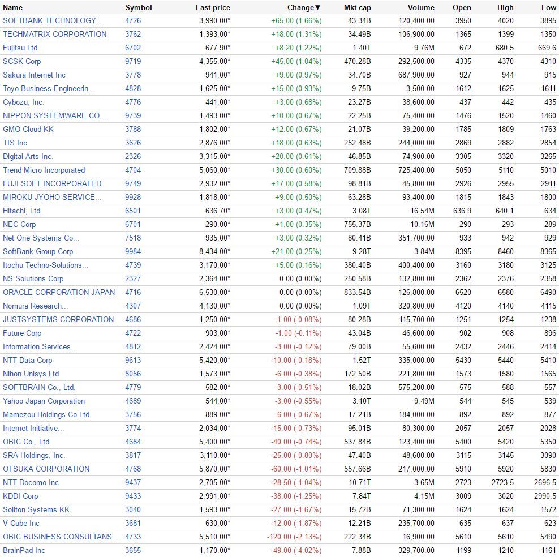Open Nomura Research link
The image size is (559, 557).
[x=35, y=306]
